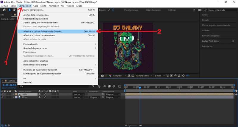Viewport: 238px width, 127px height.
Task: Click the current time indicator playhead
Action: 140,88
